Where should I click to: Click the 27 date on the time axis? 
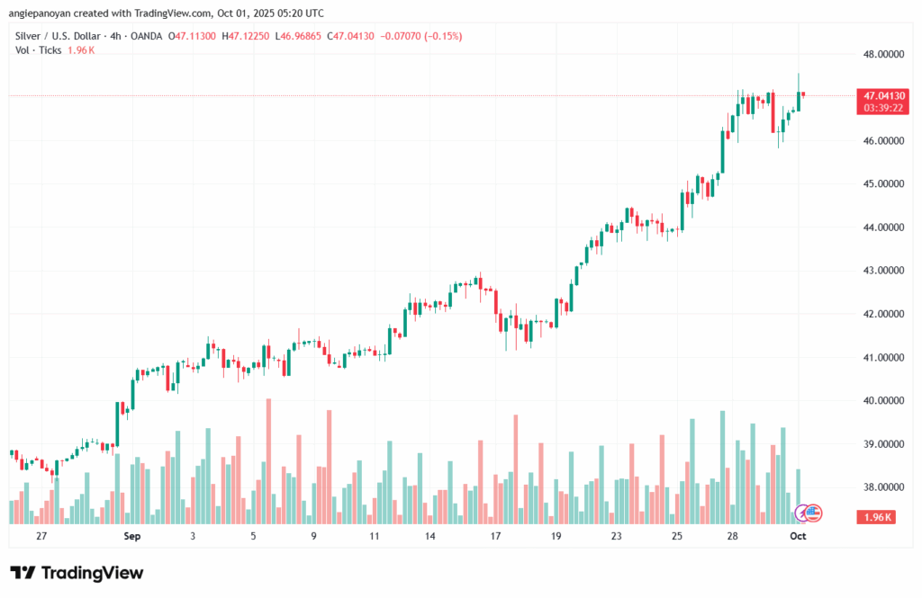click(x=41, y=536)
